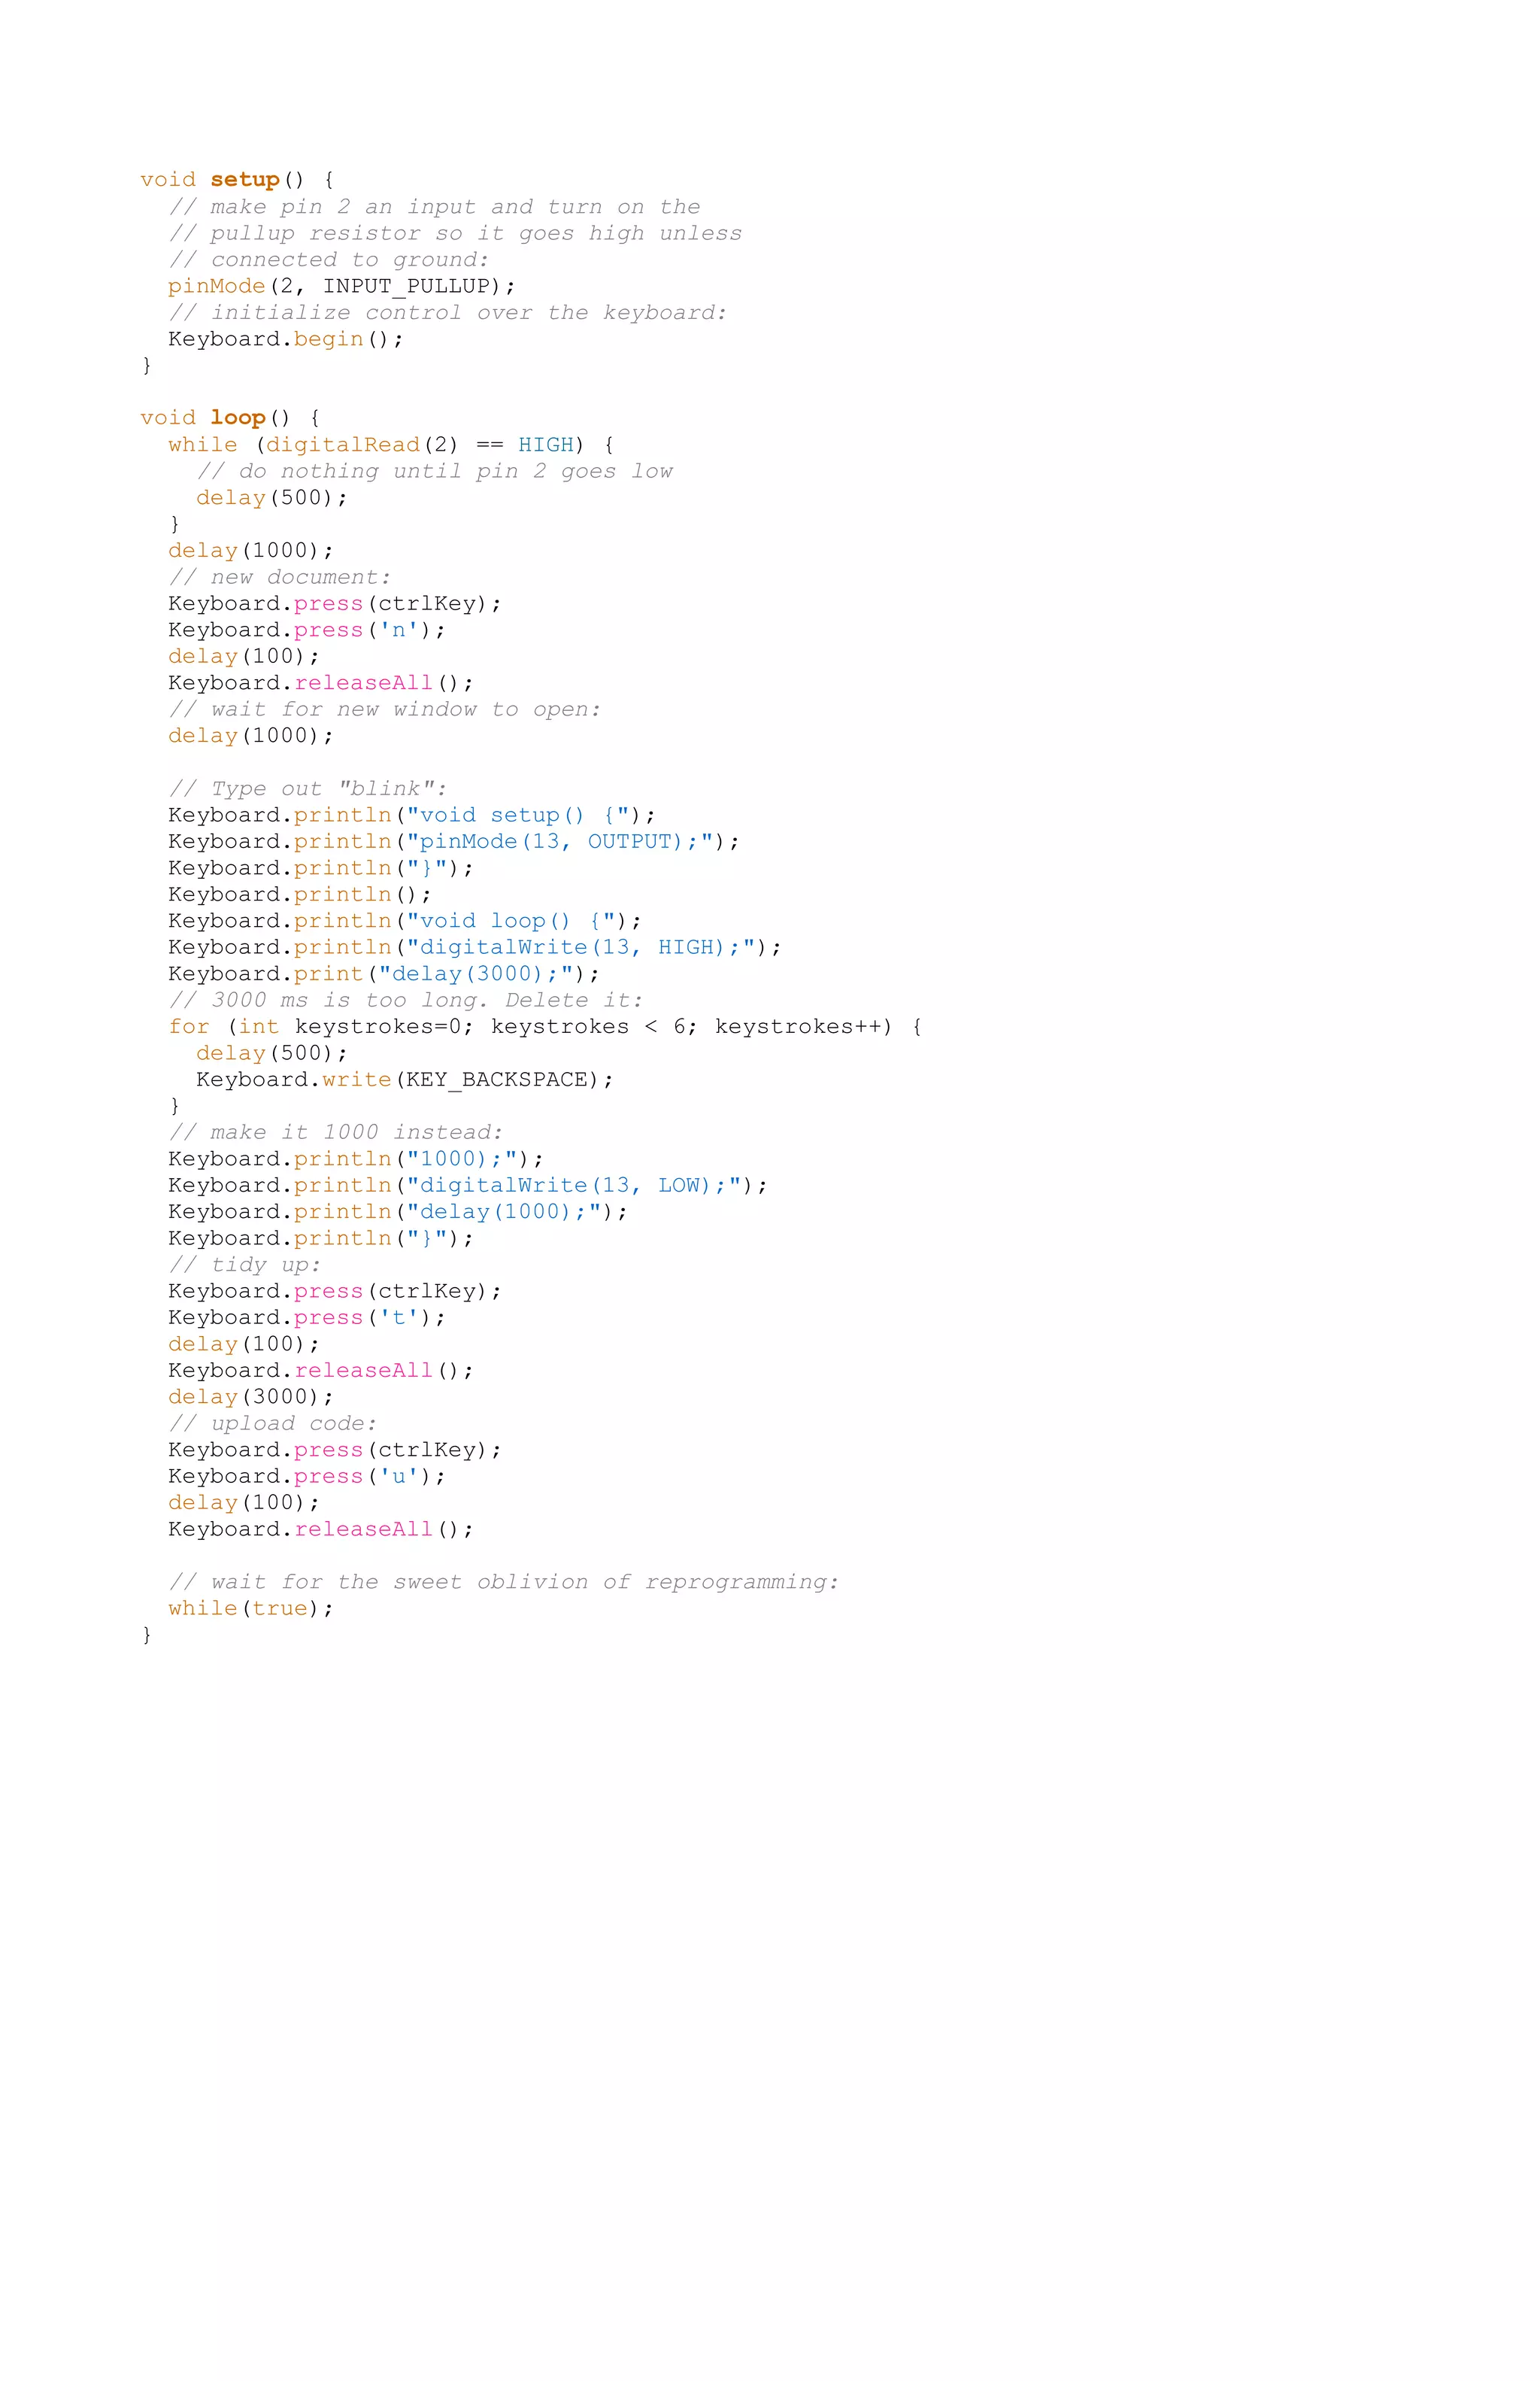
Task: Select the comment 'initialize control over the keyboard:'
Action: coord(469,313)
